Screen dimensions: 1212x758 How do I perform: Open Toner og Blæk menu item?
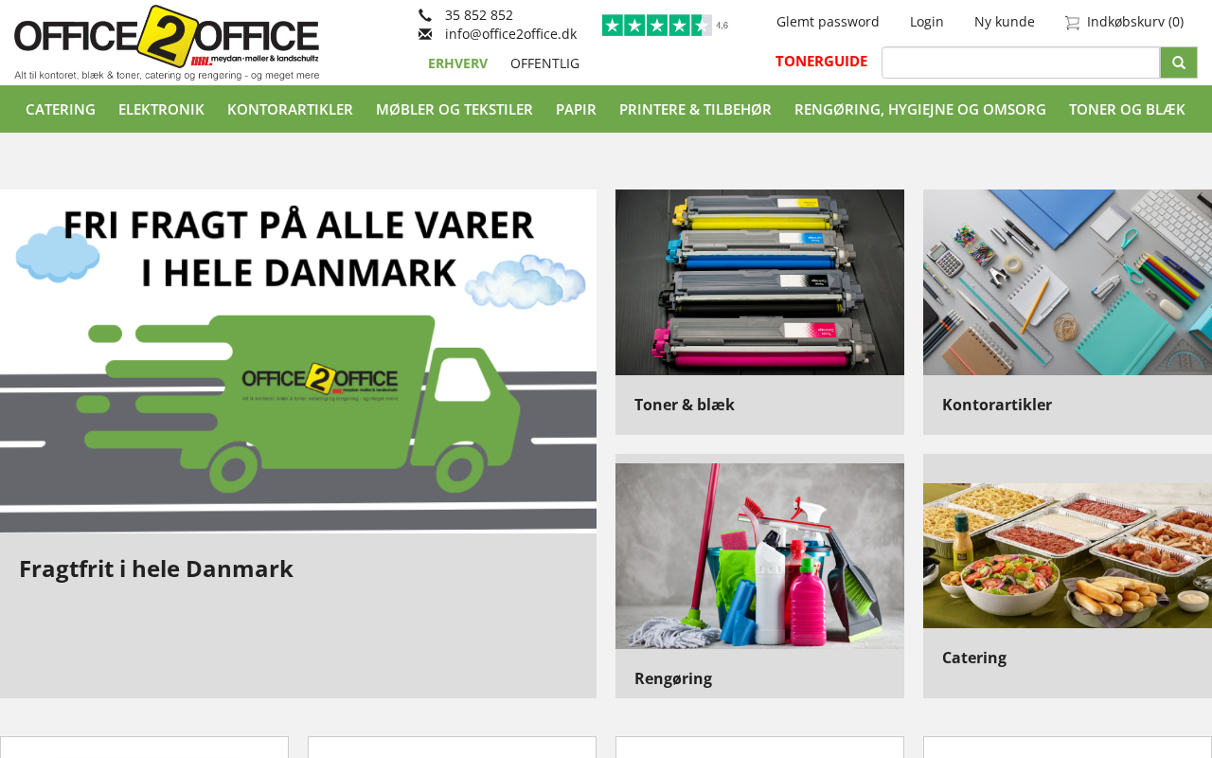(x=1127, y=109)
